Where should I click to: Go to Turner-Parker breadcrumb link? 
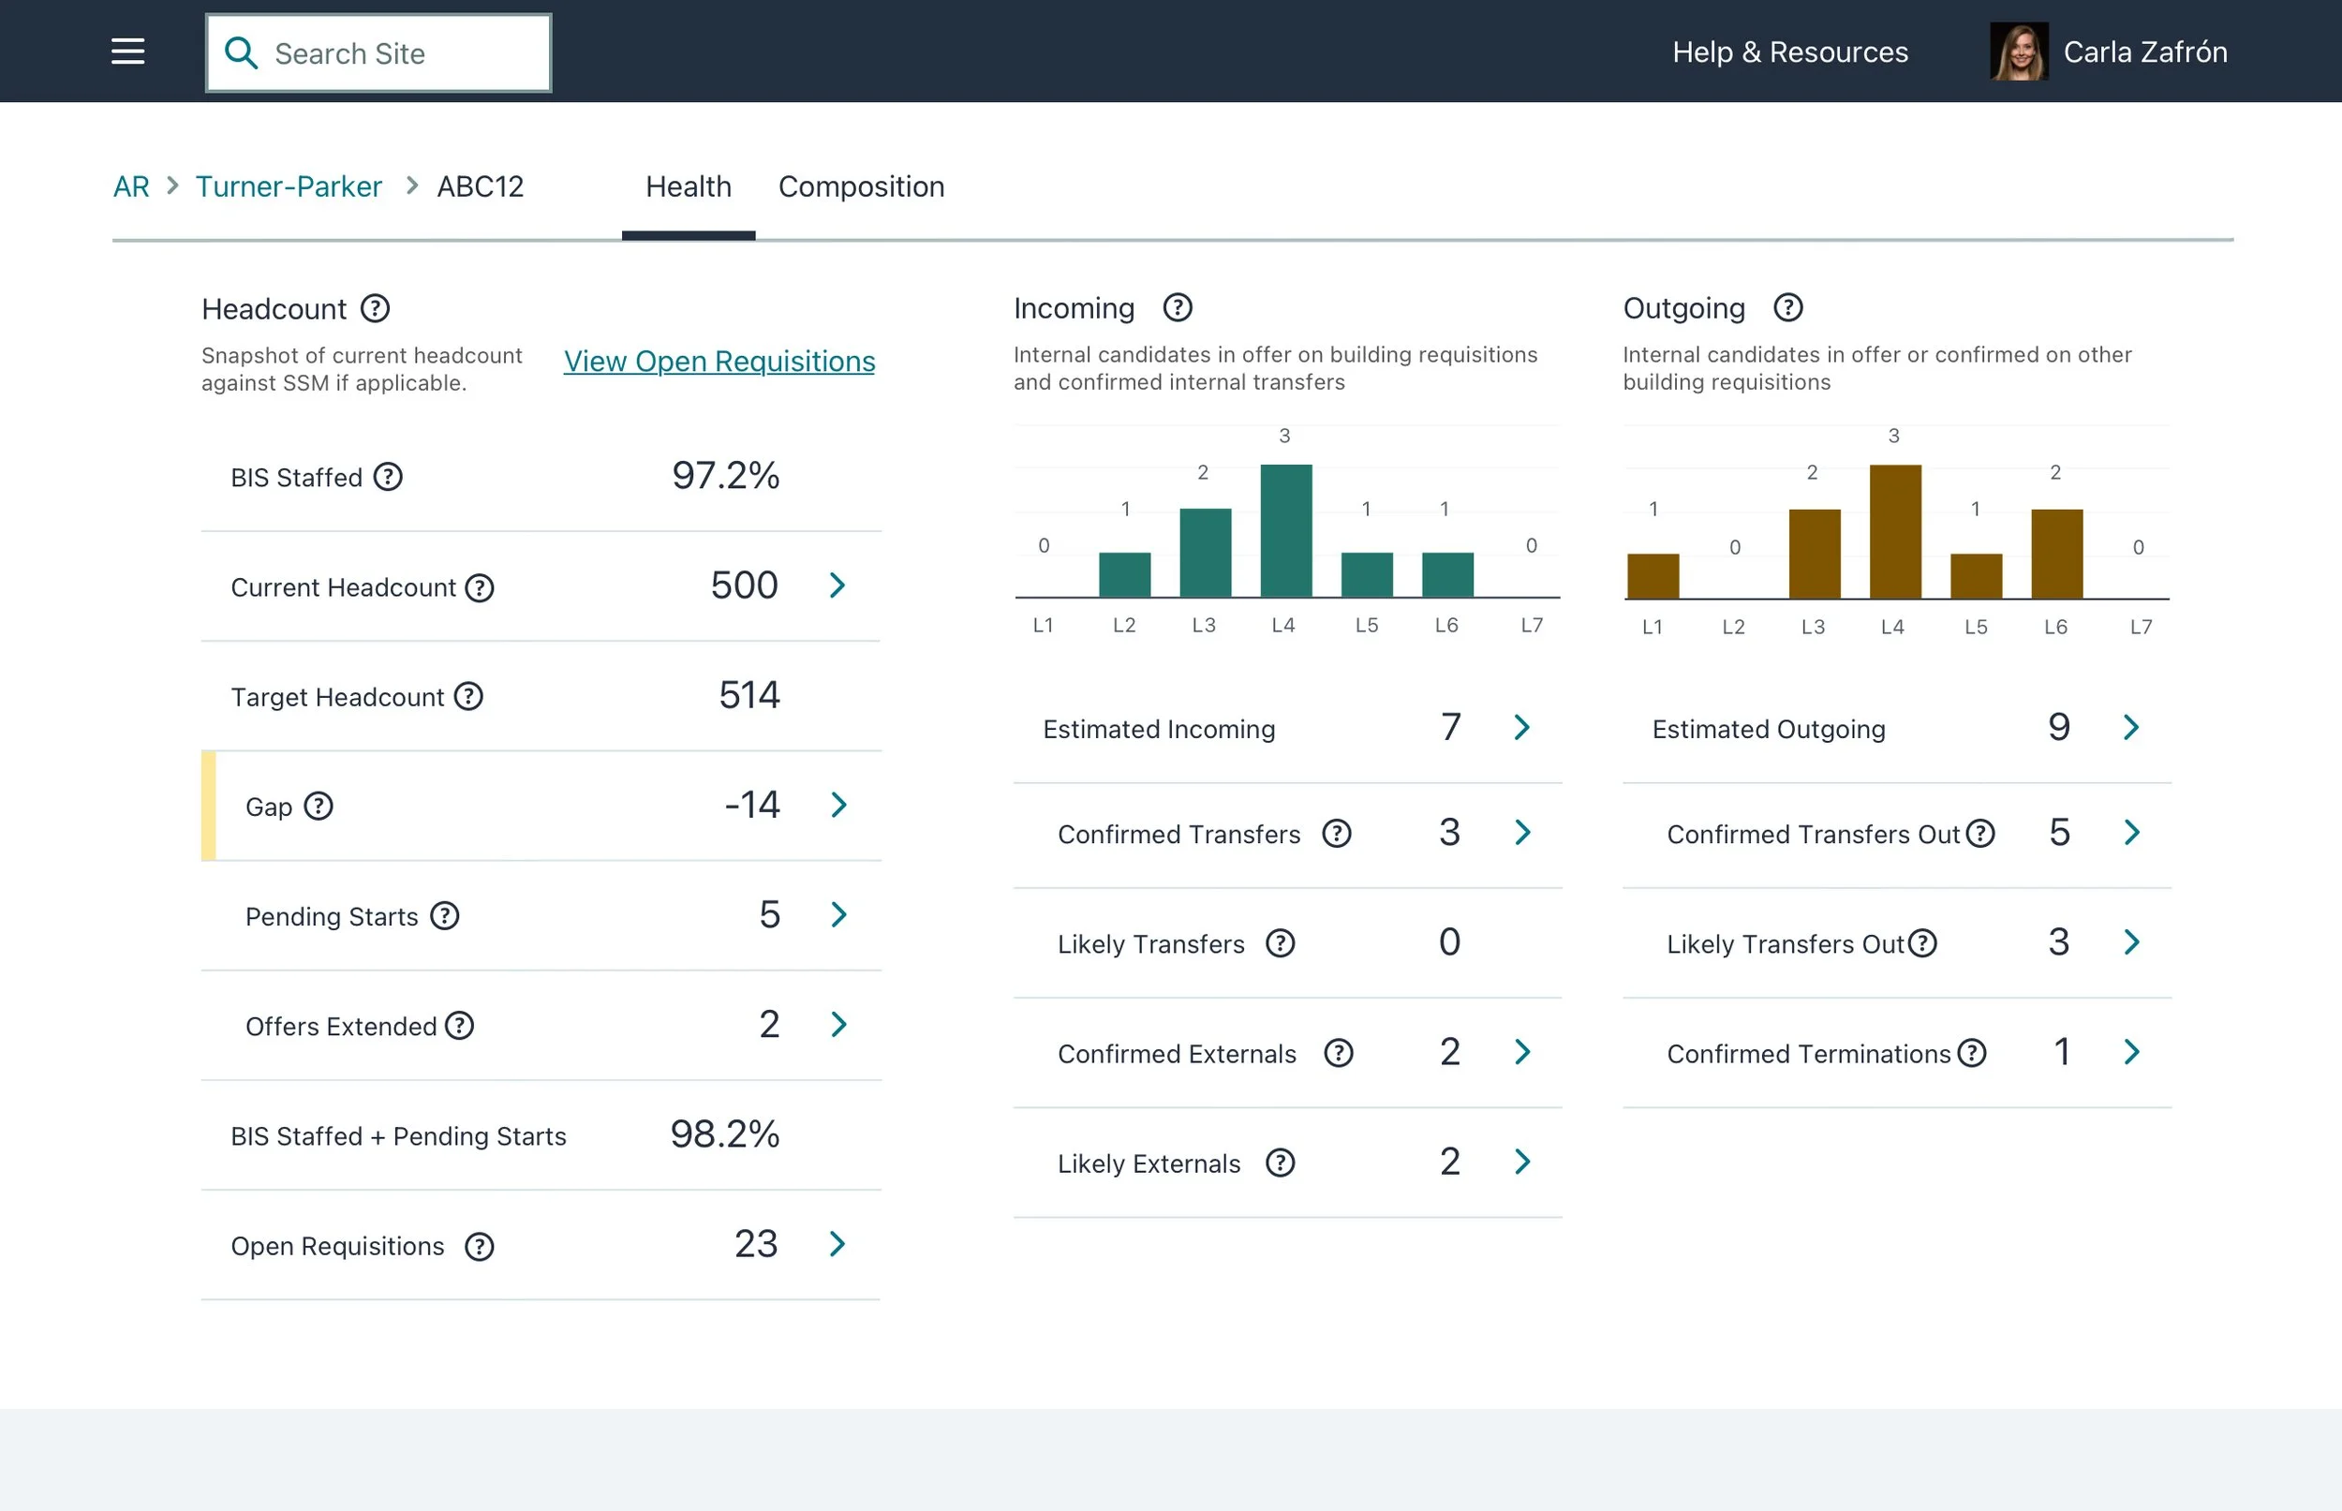tap(289, 186)
